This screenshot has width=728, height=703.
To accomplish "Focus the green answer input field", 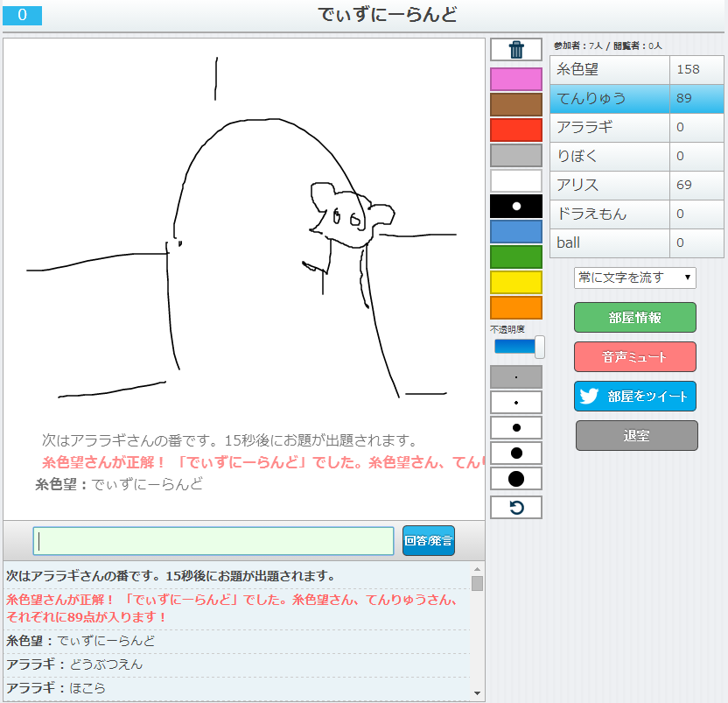I will [213, 541].
